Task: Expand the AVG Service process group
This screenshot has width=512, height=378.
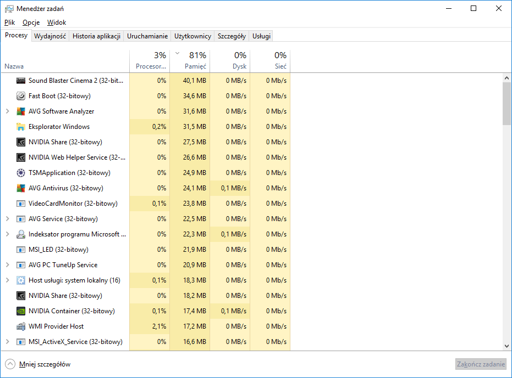Action: point(8,219)
